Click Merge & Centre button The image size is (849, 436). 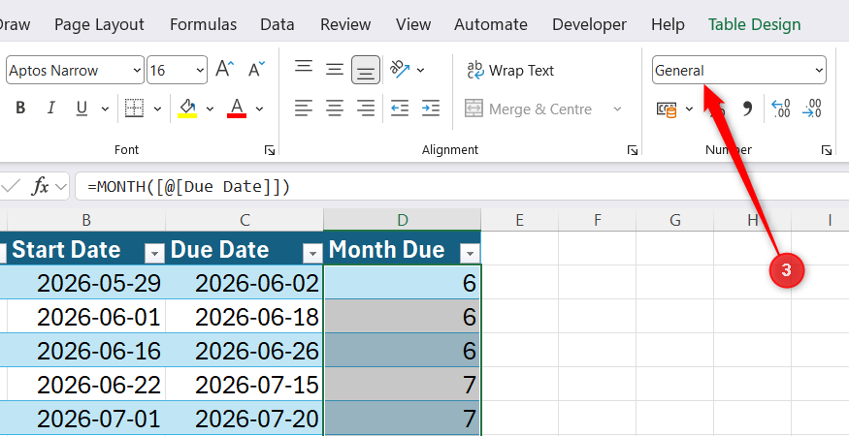528,109
